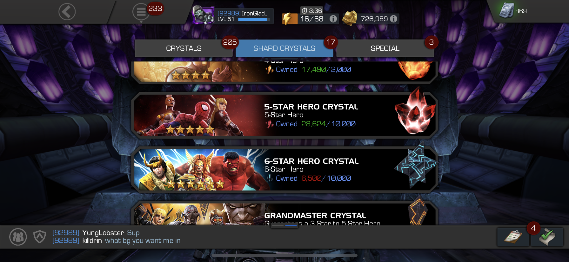
Task: Open the main menu hamburger icon
Action: coord(141,12)
